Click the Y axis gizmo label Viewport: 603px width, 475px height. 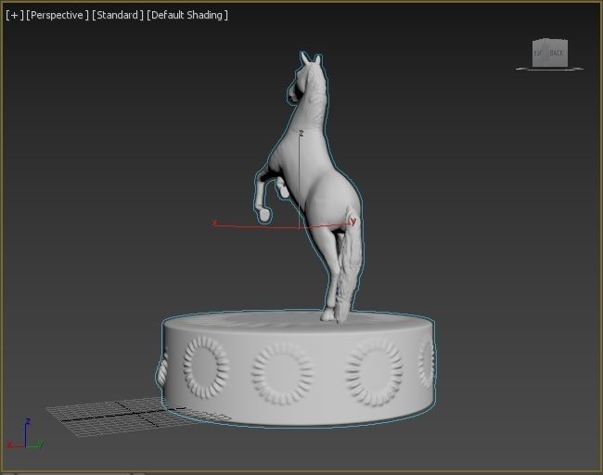(x=353, y=221)
